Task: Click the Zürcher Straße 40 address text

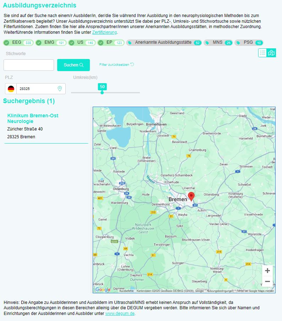Action: [25, 129]
